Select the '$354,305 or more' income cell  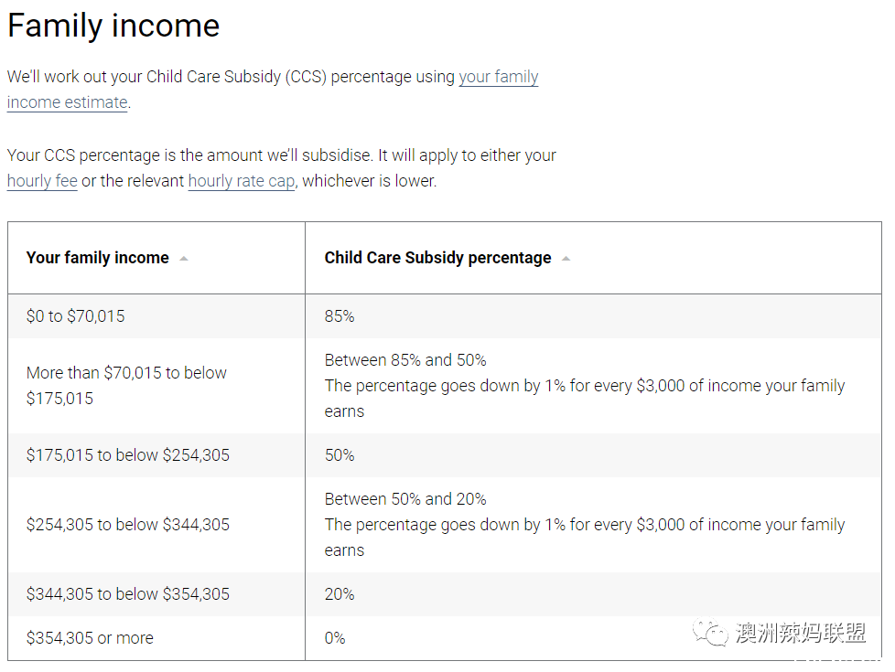coord(156,638)
